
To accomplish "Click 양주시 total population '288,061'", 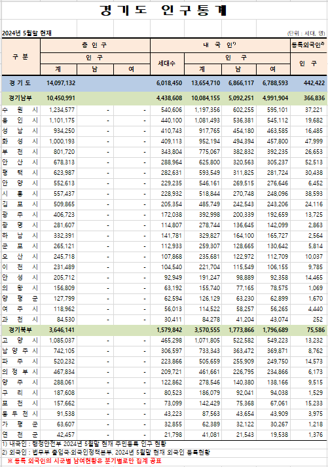I will click(64, 383).
